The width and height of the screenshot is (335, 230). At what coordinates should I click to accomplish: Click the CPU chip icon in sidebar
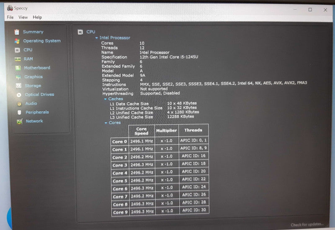[x=17, y=50]
